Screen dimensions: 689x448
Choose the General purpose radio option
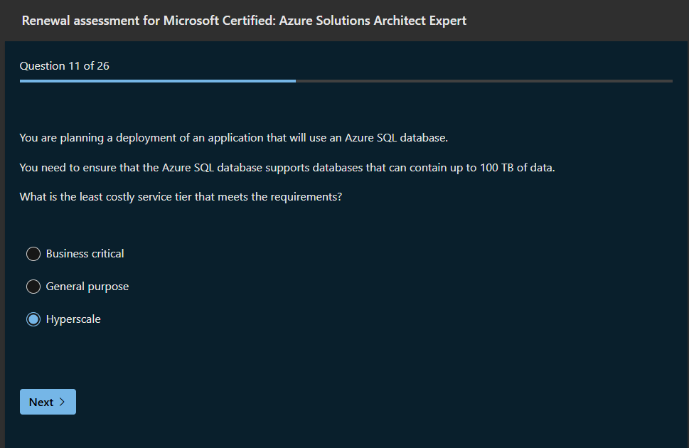pyautogui.click(x=33, y=287)
